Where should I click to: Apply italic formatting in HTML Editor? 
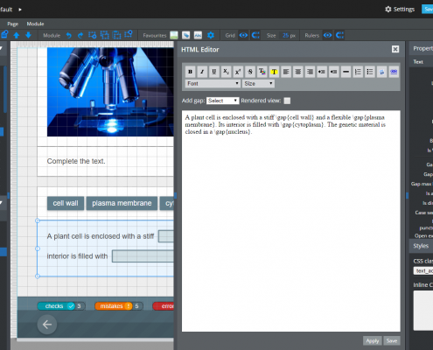(202, 72)
